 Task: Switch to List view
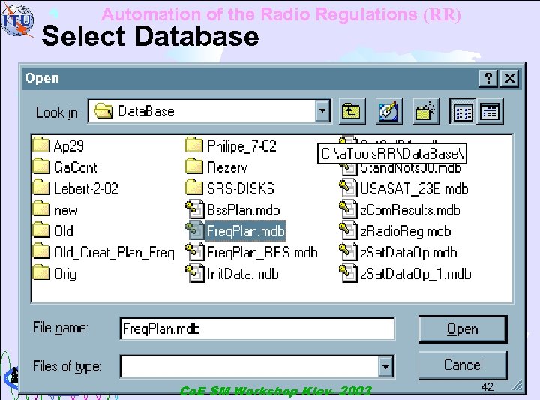tap(463, 112)
